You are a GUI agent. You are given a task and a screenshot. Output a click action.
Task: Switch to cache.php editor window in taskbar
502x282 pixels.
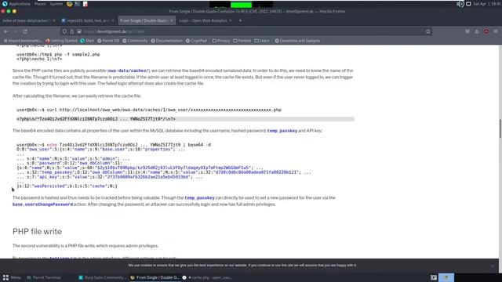click(207, 277)
